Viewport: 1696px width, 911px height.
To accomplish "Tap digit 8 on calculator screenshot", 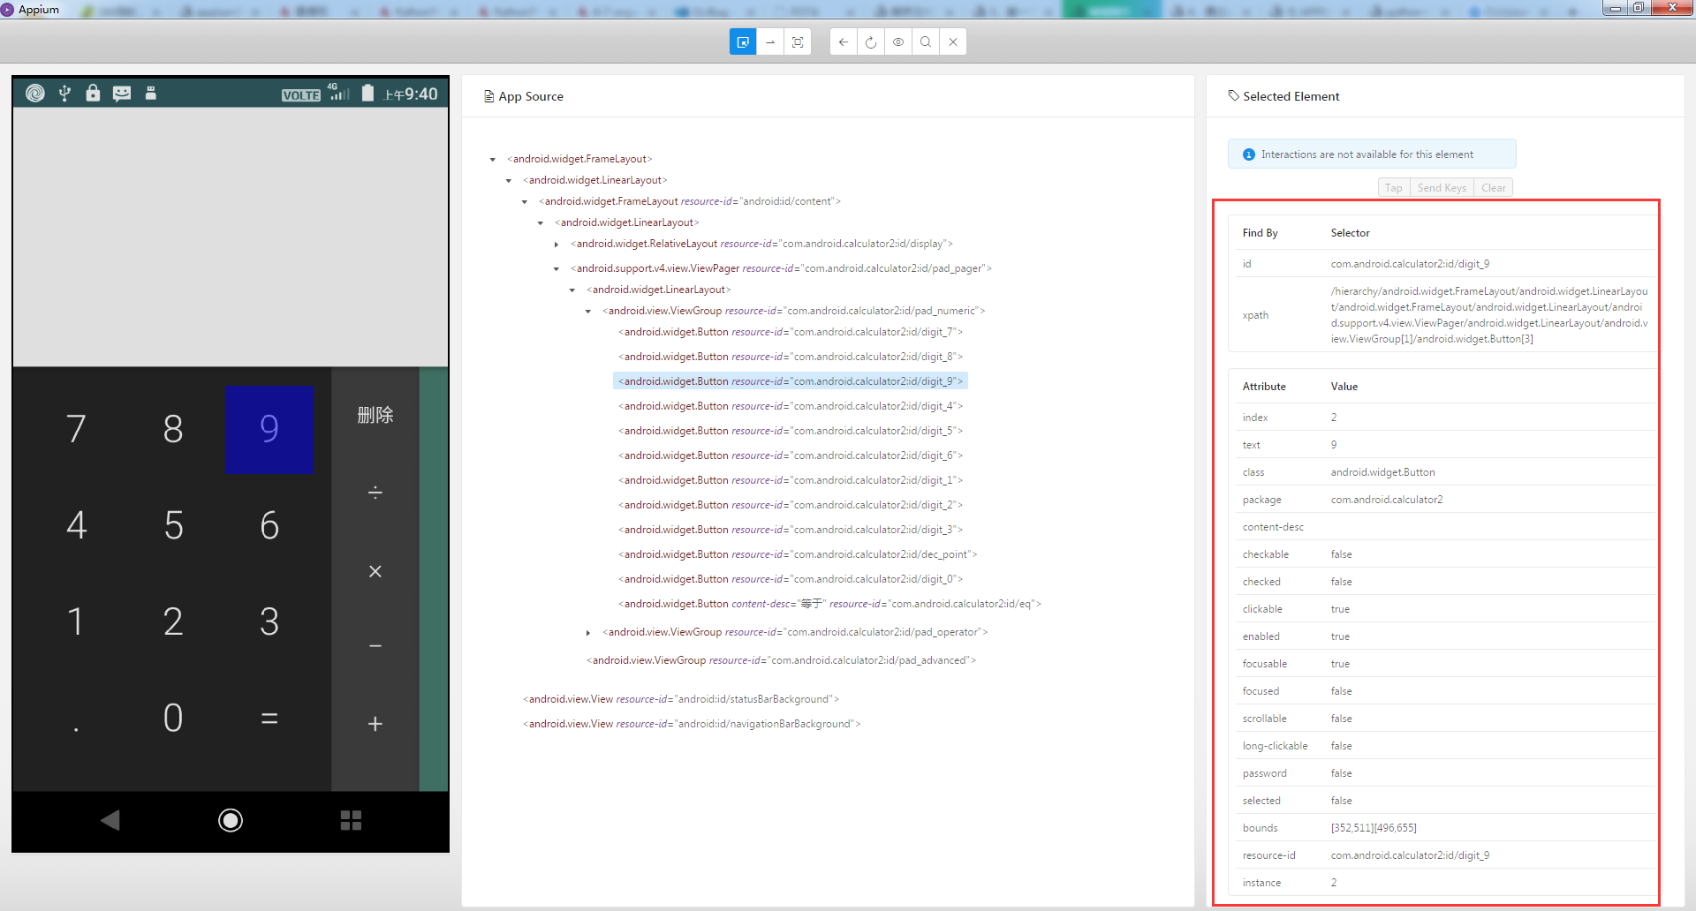I will [173, 429].
